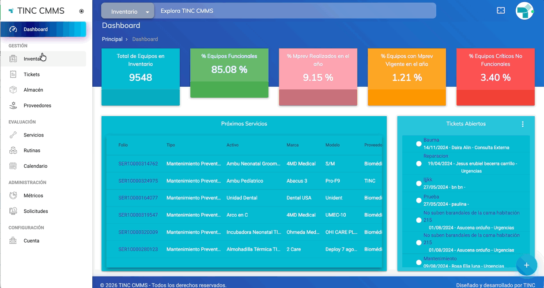Click the Rutinas cubes icon
The image size is (544, 288).
tap(13, 151)
